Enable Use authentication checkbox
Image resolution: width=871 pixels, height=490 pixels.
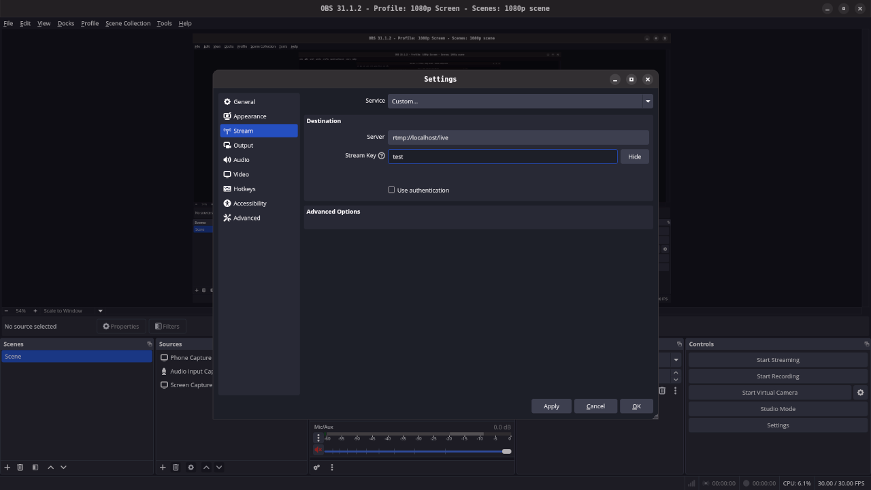pos(391,190)
